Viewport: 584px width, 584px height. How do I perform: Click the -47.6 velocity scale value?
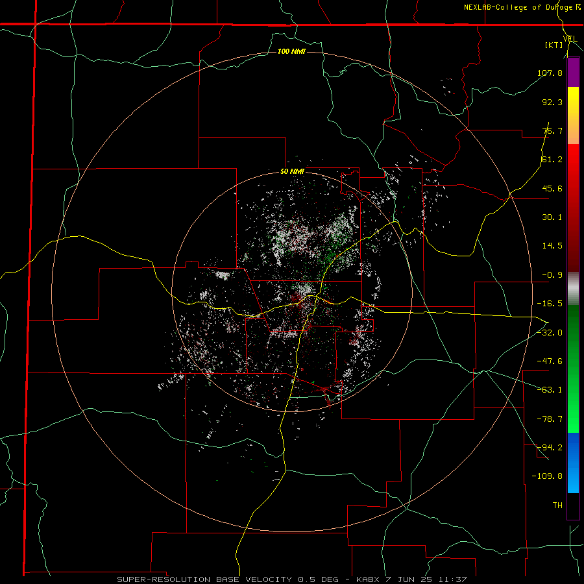[550, 361]
